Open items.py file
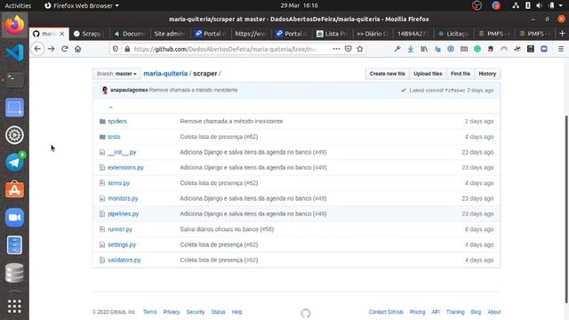The width and height of the screenshot is (569, 320). tap(118, 183)
